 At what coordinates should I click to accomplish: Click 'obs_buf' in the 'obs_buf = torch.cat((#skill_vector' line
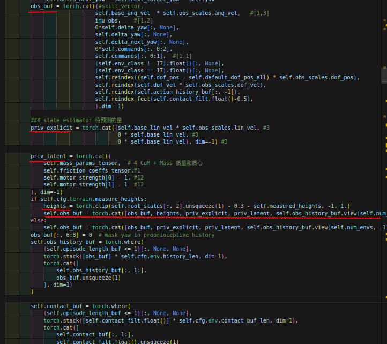(42, 6)
